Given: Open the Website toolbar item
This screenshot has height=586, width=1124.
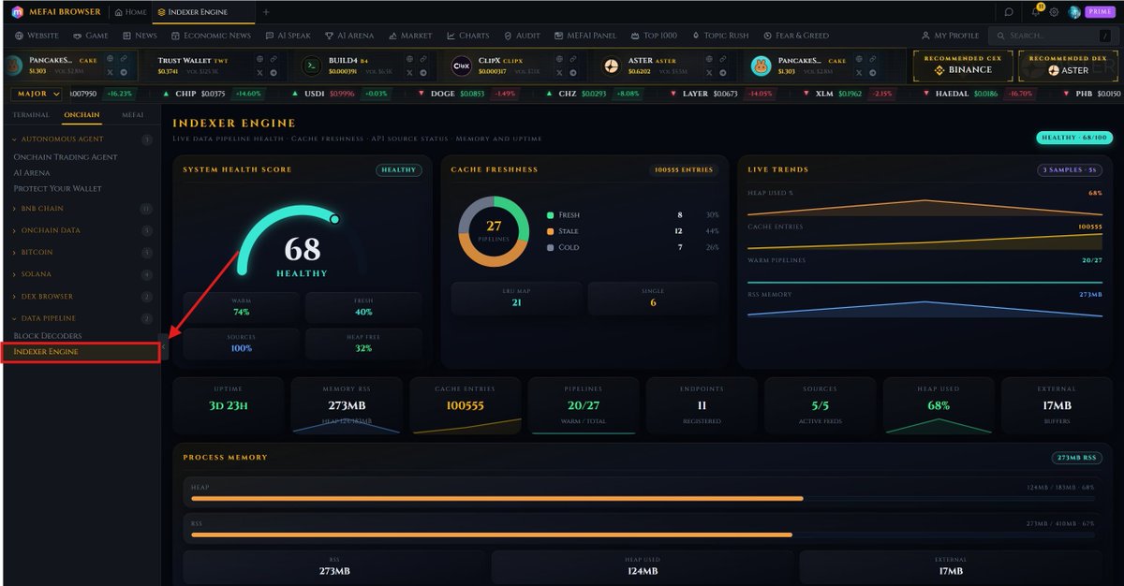Looking at the screenshot, I should (37, 36).
